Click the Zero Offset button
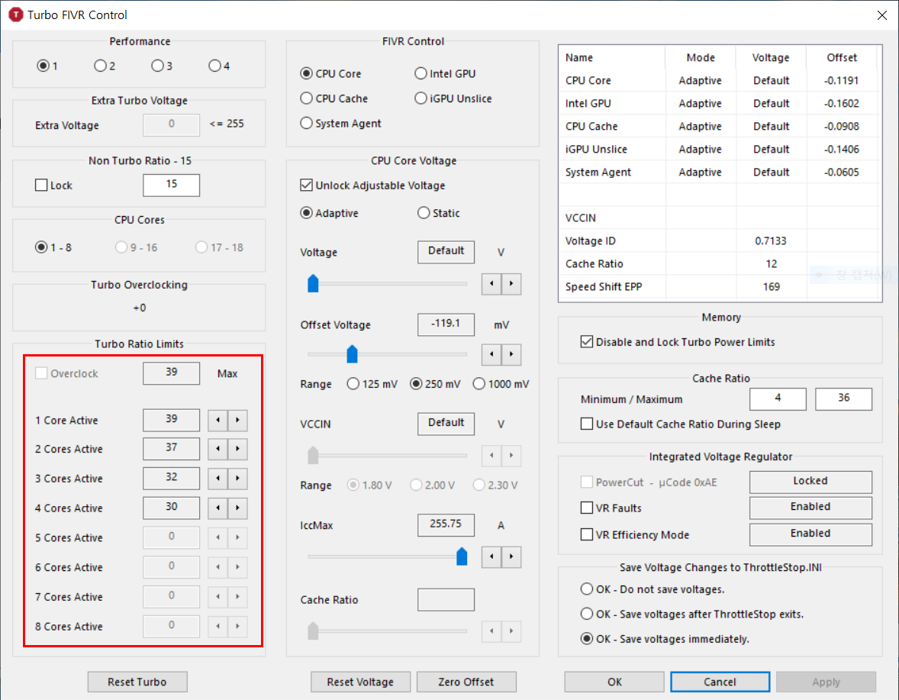This screenshot has height=700, width=899. point(466,682)
